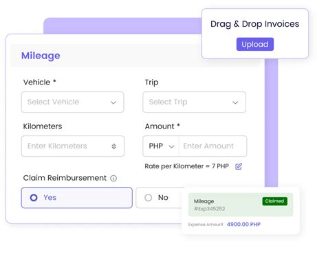Click the Rate per Kilometer text
The image size is (326, 257).
click(186, 166)
